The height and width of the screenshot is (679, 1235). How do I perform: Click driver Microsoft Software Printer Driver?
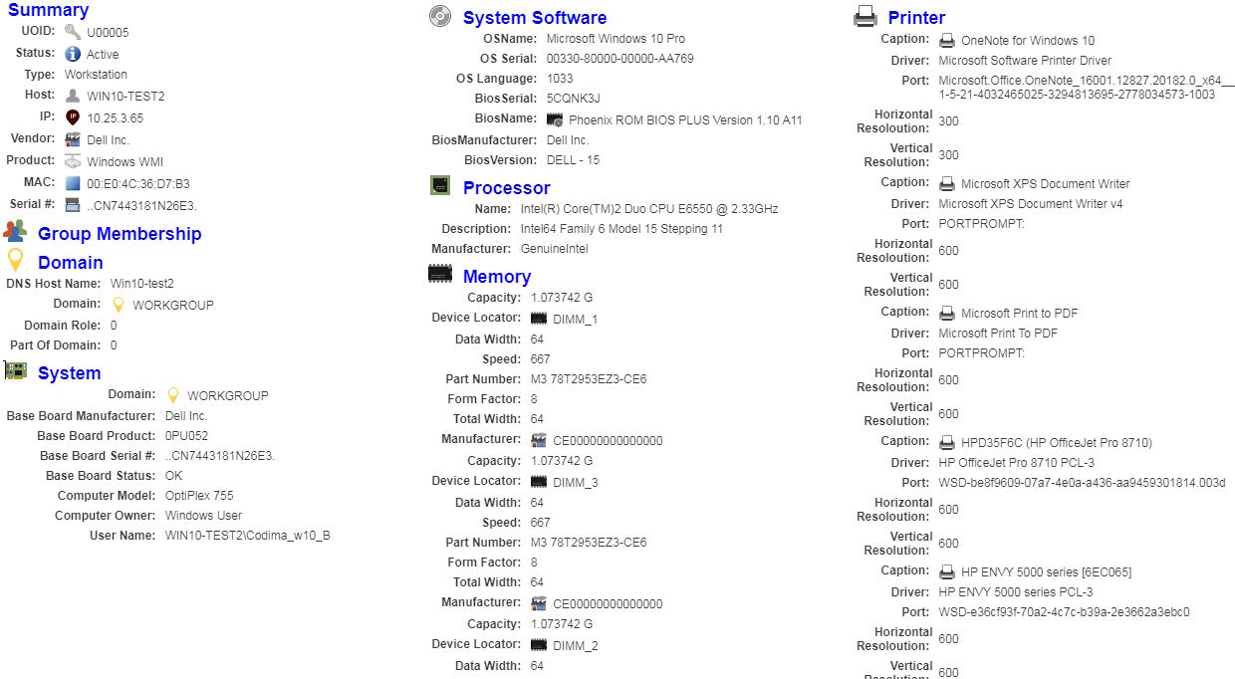(x=1026, y=61)
